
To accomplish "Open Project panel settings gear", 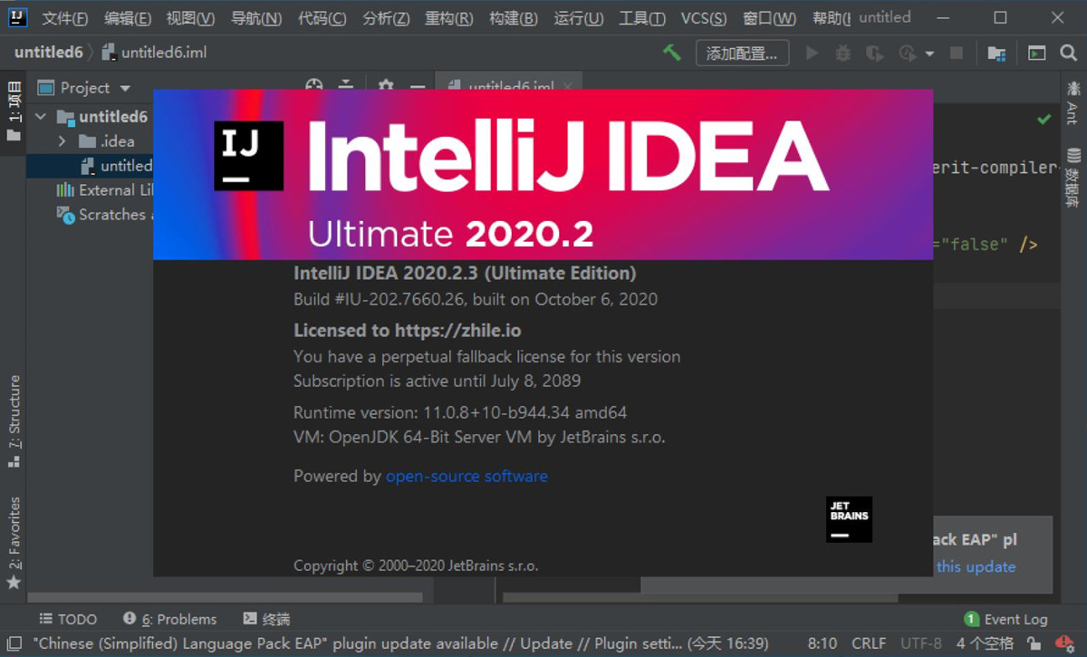I will 386,86.
